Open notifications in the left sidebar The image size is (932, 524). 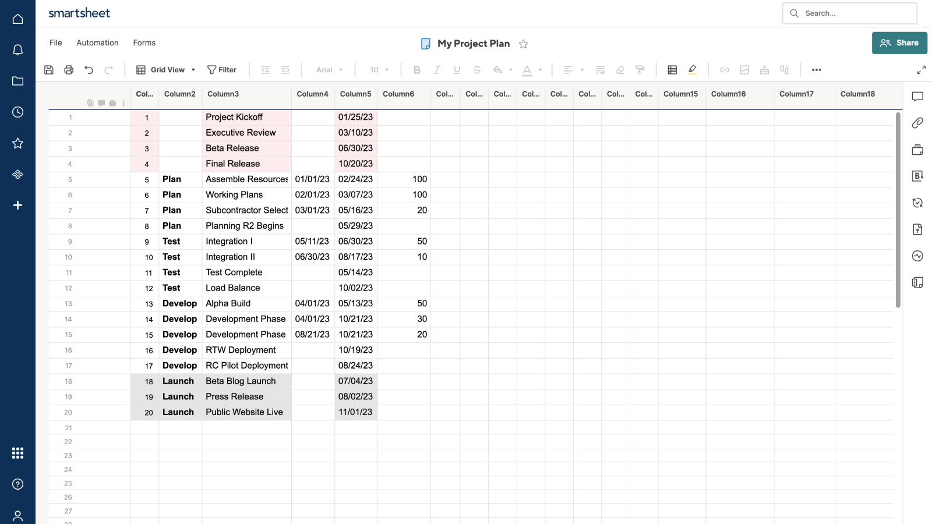(17, 50)
